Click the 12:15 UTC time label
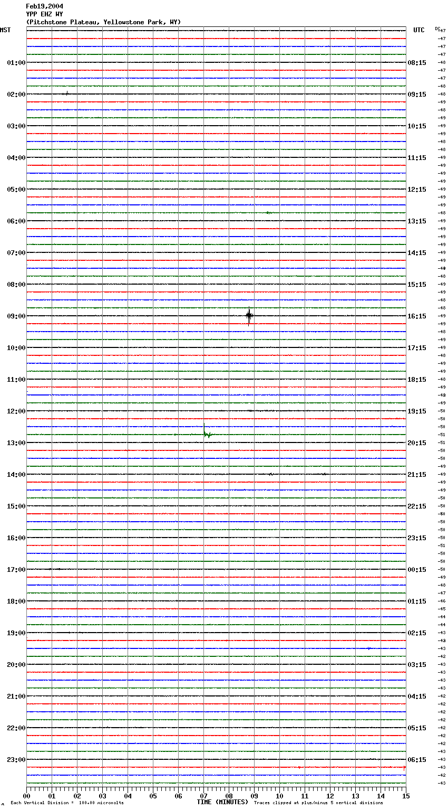This screenshot has height=810, width=448. (417, 190)
